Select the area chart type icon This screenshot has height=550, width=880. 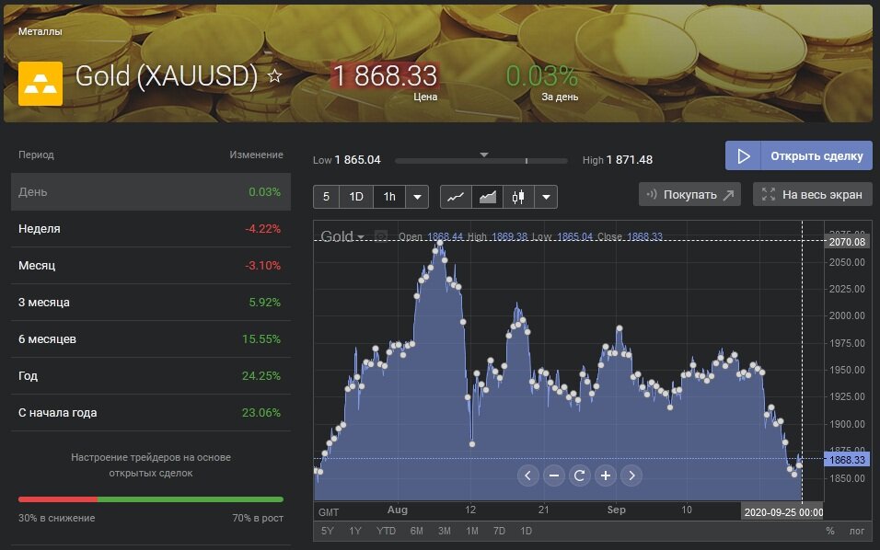(x=487, y=197)
